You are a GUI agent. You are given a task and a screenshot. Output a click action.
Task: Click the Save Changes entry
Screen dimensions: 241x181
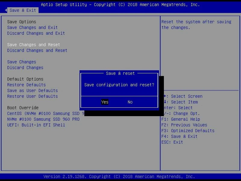pos(21,62)
